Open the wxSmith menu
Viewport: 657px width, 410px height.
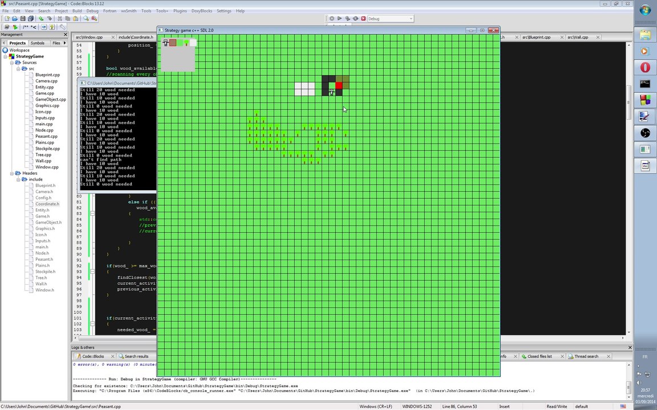pyautogui.click(x=129, y=11)
